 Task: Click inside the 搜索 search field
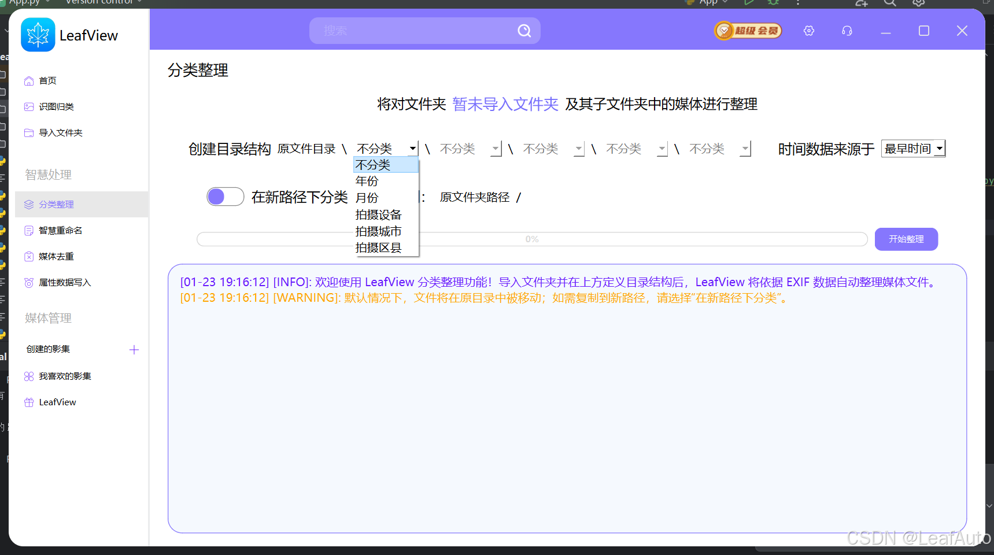pos(416,31)
